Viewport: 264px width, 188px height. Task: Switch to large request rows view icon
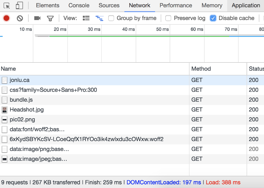click(86, 18)
